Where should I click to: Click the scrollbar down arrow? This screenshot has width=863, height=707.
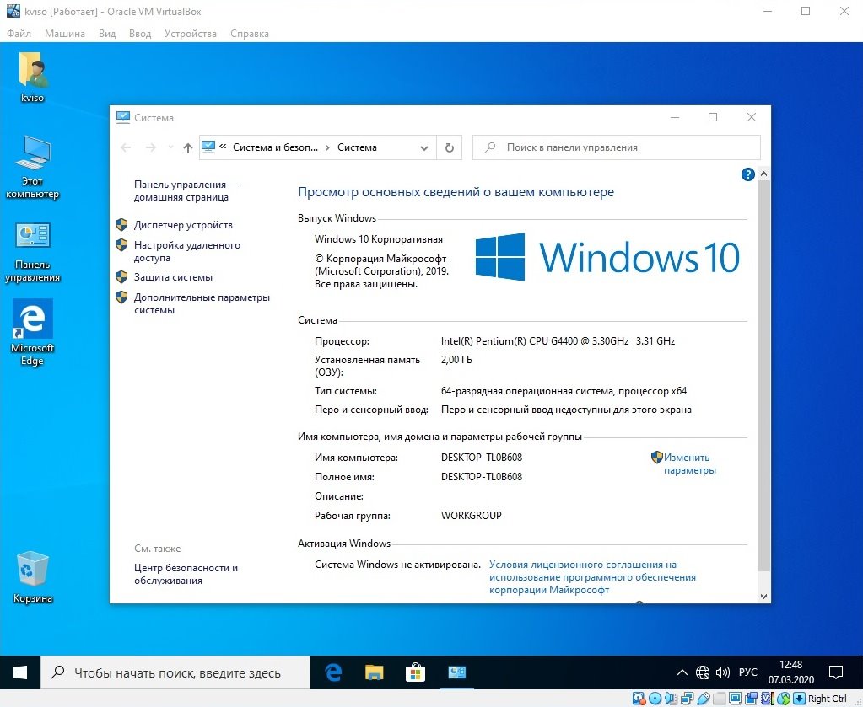(763, 596)
